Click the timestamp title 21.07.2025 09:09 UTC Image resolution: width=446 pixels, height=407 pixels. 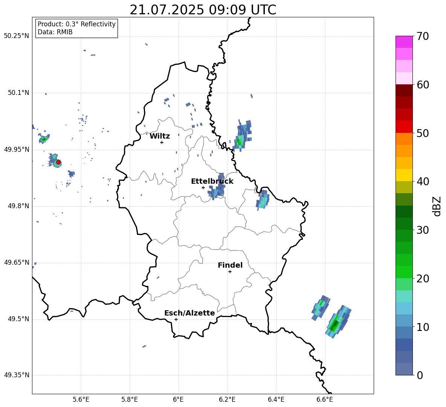[x=203, y=10]
